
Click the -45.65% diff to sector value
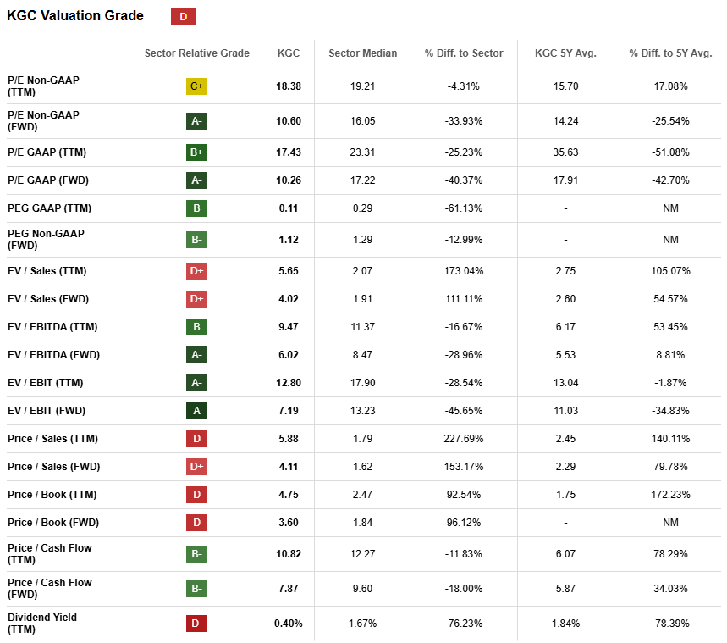coord(464,410)
